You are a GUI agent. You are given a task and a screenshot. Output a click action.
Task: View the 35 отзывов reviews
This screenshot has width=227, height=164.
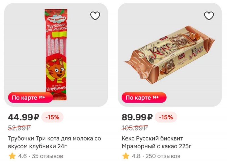point(47,156)
